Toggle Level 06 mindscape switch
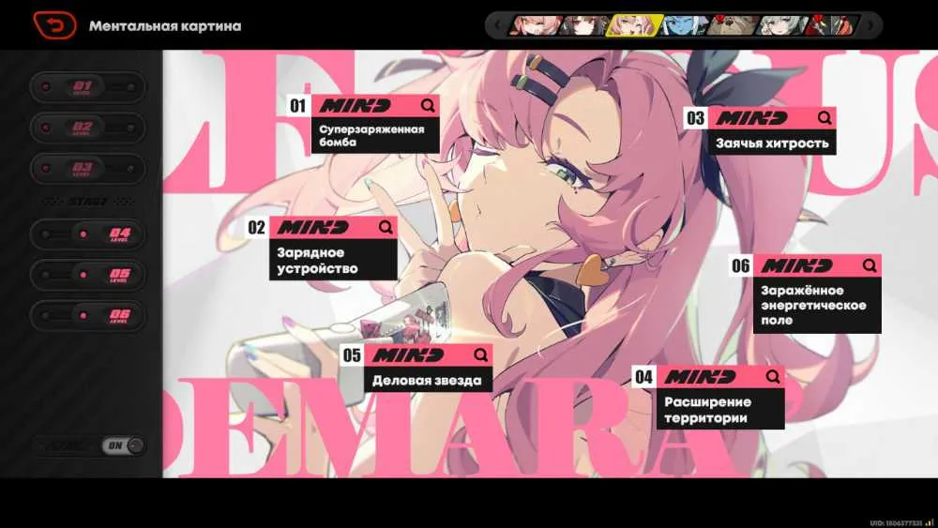This screenshot has width=938, height=528. point(88,315)
